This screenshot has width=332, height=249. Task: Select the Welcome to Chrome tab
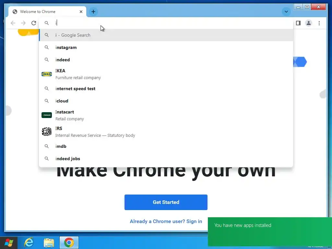[x=47, y=12]
